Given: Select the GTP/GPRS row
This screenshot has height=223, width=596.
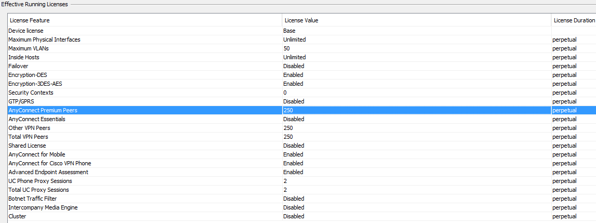Looking at the screenshot, I should click(x=302, y=101).
